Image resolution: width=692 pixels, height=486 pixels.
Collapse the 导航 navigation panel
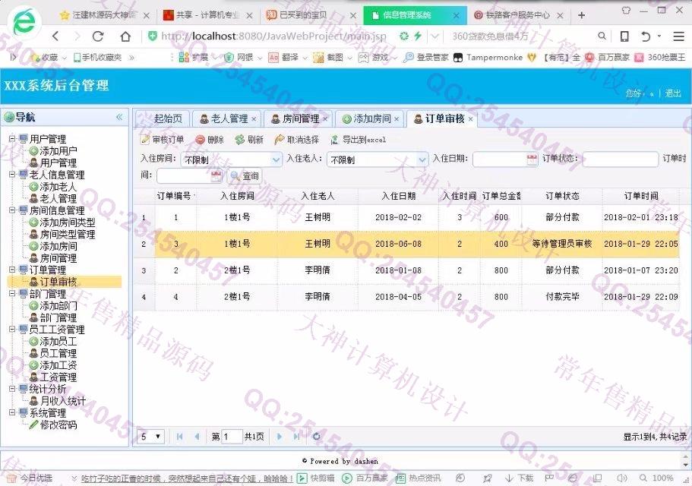tap(119, 117)
